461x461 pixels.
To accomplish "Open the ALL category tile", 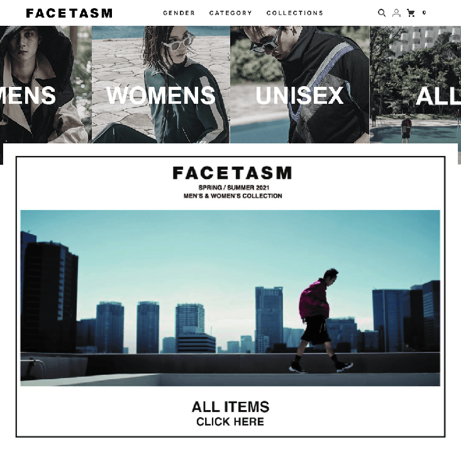I will (x=415, y=85).
